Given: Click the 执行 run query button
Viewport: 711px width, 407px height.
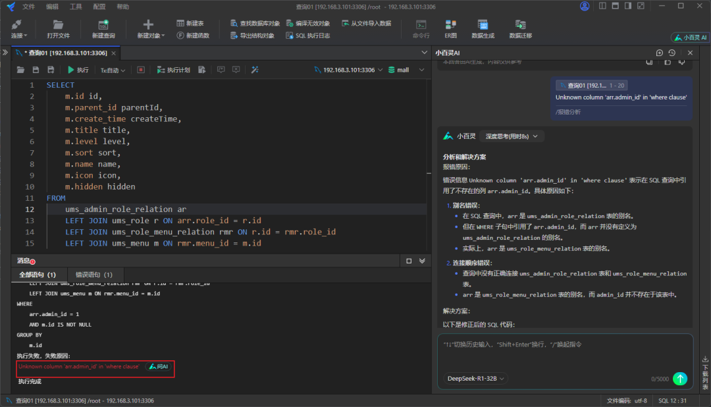Looking at the screenshot, I should point(78,70).
